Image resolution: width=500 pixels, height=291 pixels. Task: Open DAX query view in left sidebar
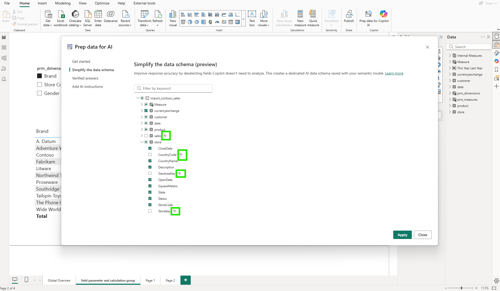pos(4,69)
